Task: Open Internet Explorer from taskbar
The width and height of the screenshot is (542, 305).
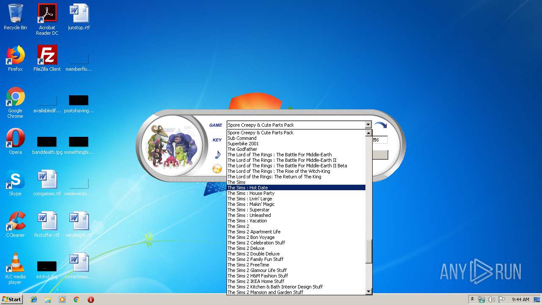Action: [x=34, y=299]
